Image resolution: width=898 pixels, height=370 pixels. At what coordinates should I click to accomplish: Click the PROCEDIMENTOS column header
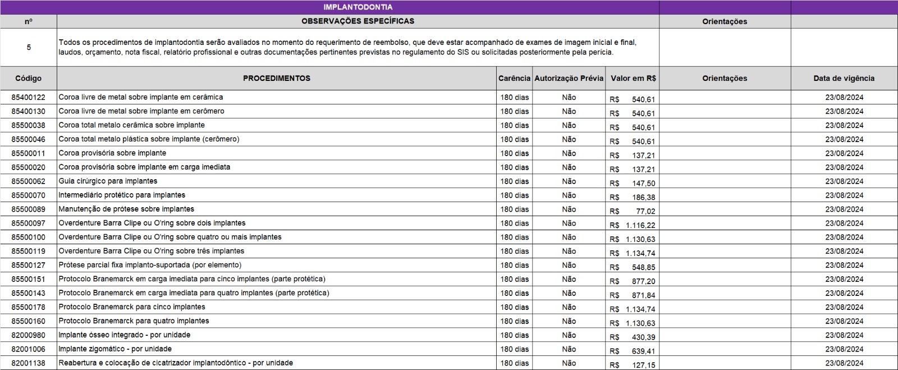(x=276, y=79)
